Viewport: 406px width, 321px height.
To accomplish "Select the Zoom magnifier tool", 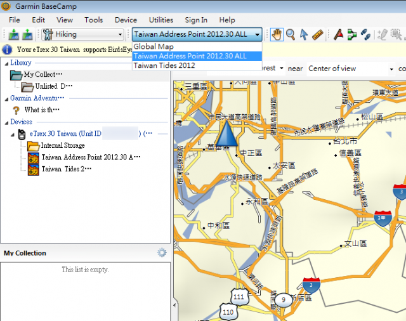I will point(291,34).
